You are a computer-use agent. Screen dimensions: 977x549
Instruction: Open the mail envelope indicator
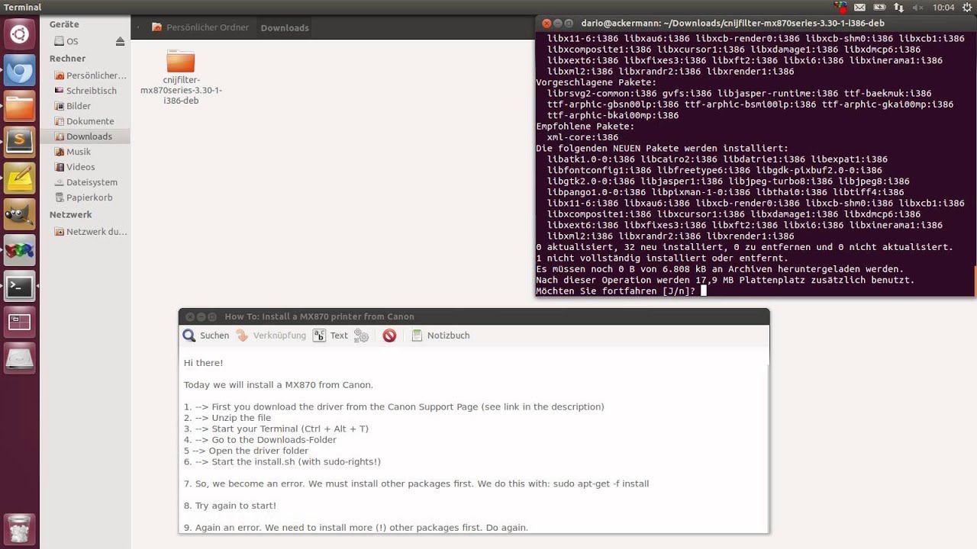coord(860,8)
